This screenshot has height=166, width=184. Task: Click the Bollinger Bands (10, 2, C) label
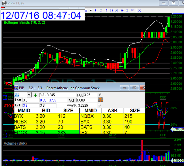24,23
